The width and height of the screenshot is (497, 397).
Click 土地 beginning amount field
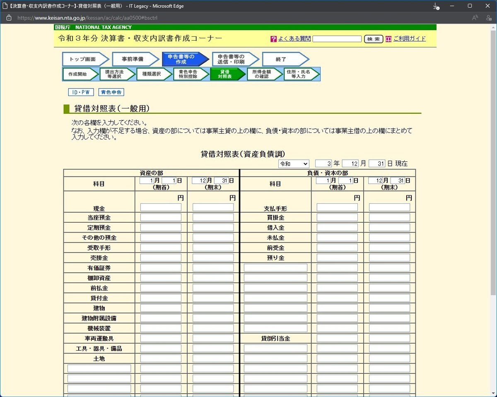click(161, 359)
